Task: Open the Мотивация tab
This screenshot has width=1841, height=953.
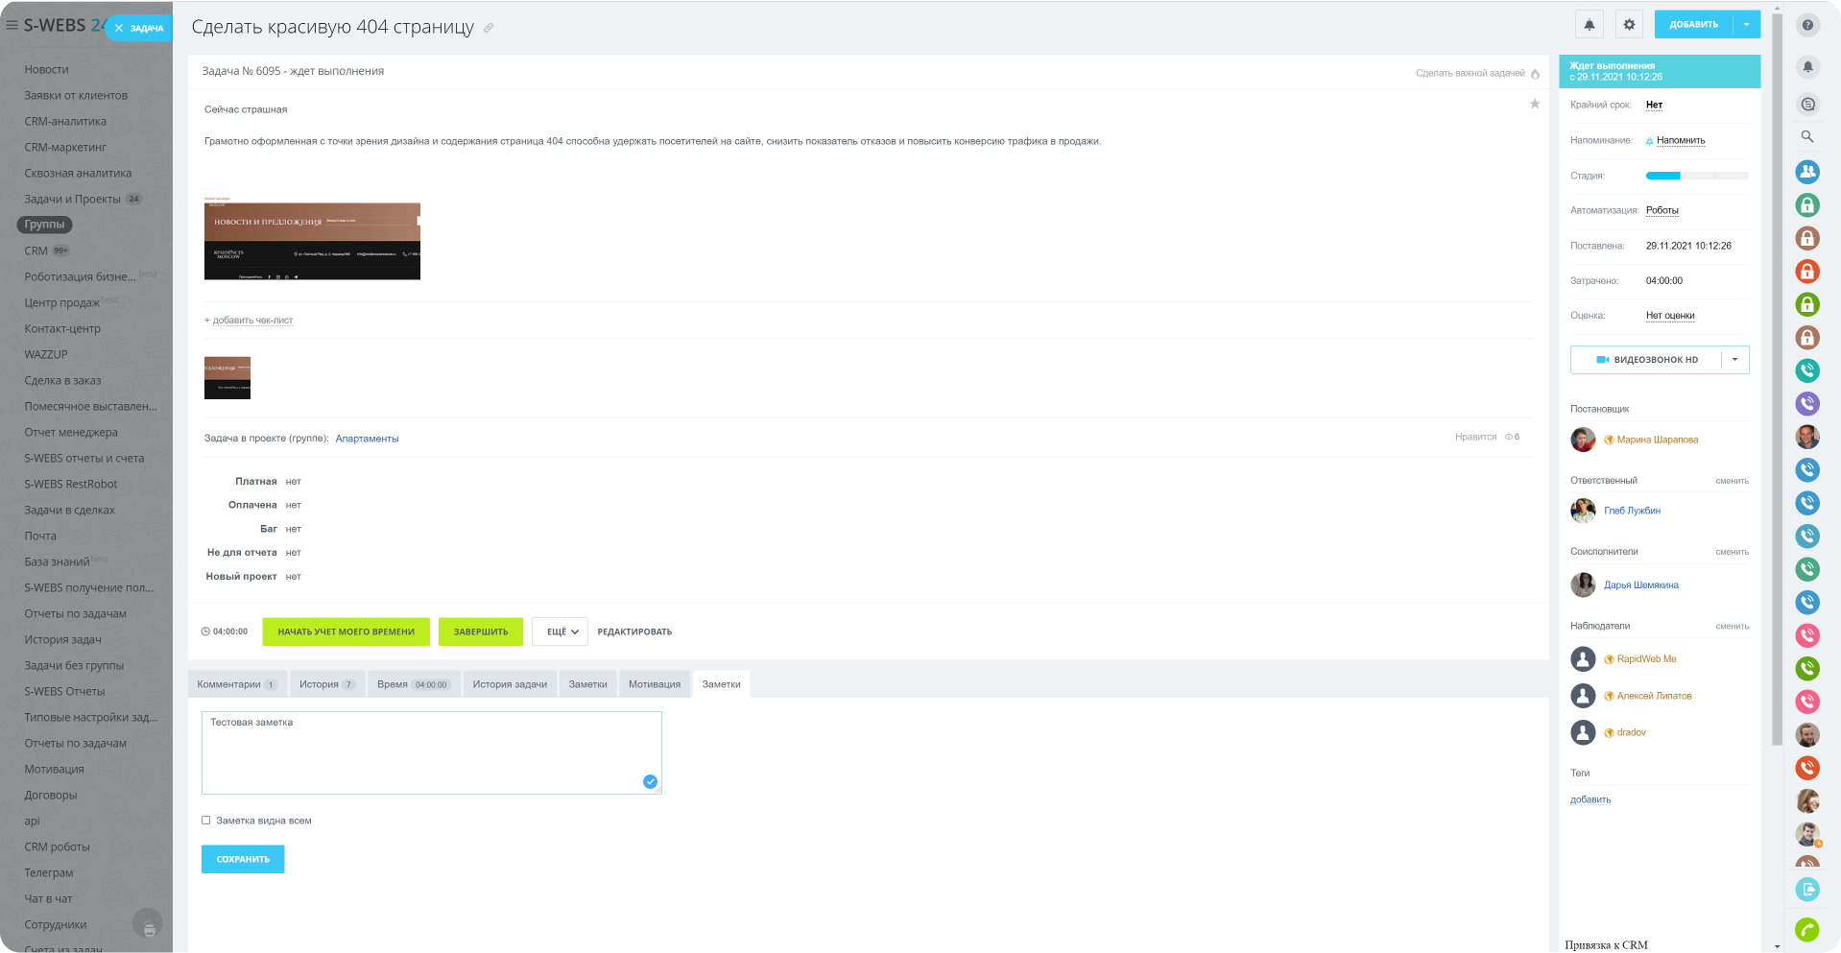Action: coord(655,684)
